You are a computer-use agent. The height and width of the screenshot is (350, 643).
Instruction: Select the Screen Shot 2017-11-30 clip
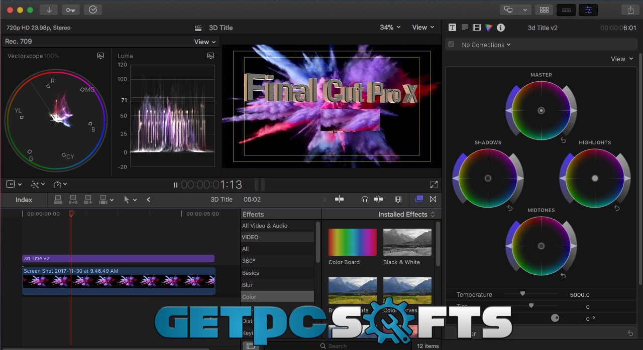(119, 281)
